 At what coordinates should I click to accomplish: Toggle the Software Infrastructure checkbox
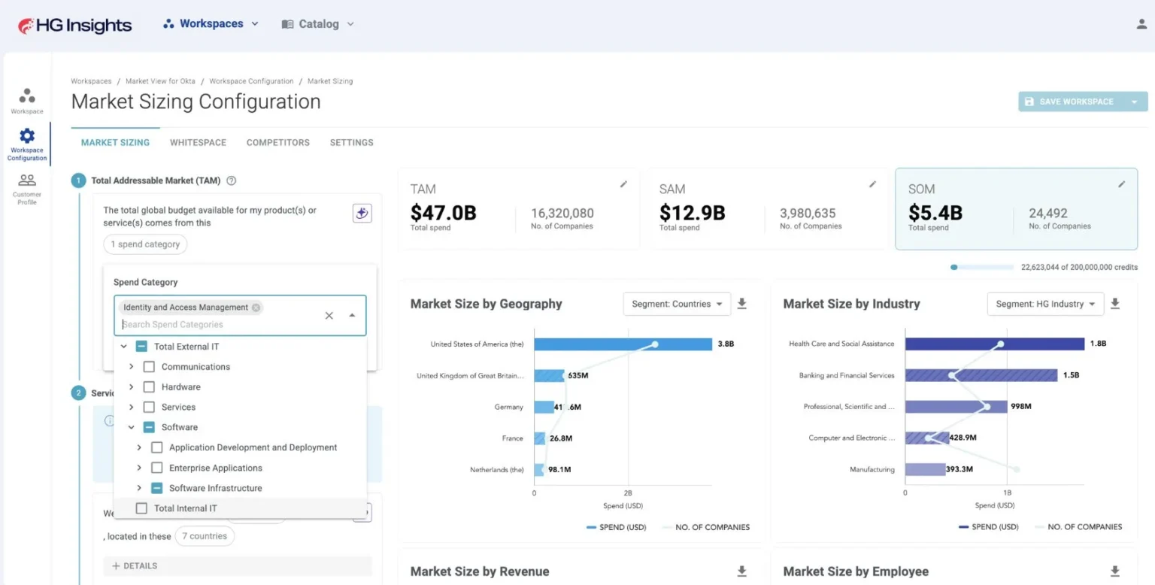(156, 488)
